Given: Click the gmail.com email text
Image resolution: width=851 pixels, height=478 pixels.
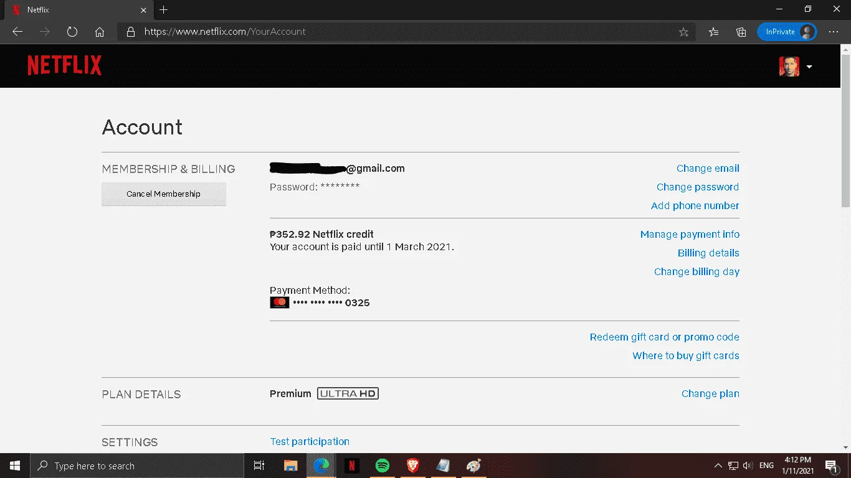Looking at the screenshot, I should tap(376, 168).
